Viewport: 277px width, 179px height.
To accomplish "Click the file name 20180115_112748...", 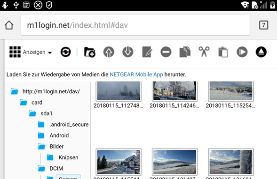I will click(119, 105).
